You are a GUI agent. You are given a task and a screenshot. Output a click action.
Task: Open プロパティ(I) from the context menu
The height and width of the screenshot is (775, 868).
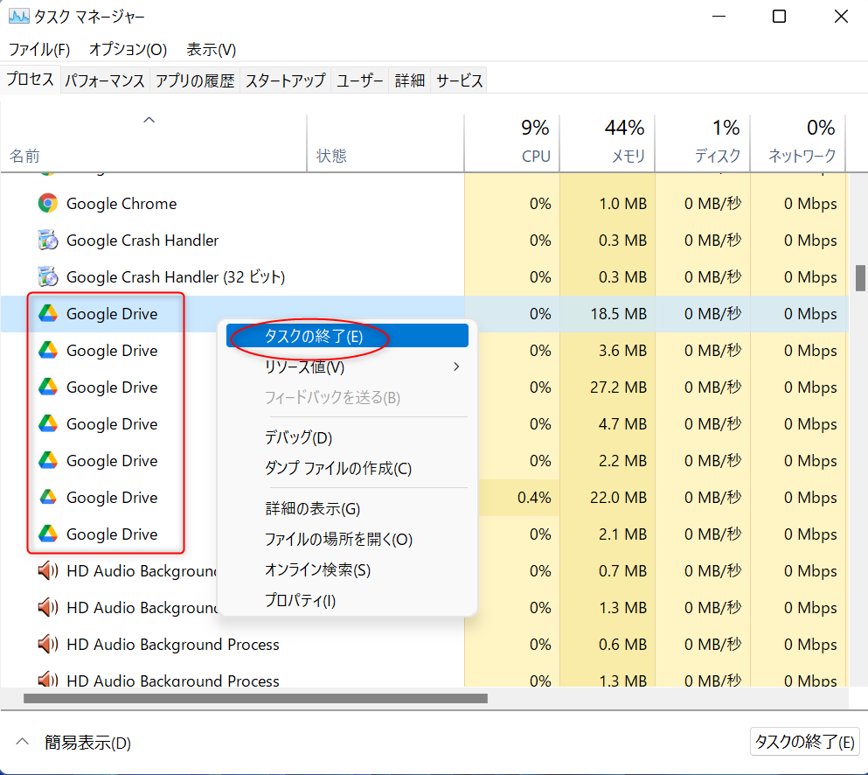(x=347, y=601)
